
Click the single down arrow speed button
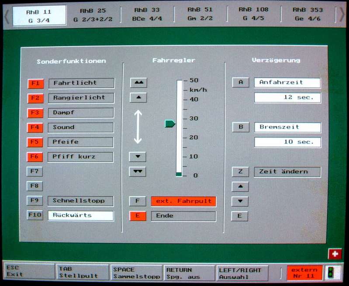(138, 157)
